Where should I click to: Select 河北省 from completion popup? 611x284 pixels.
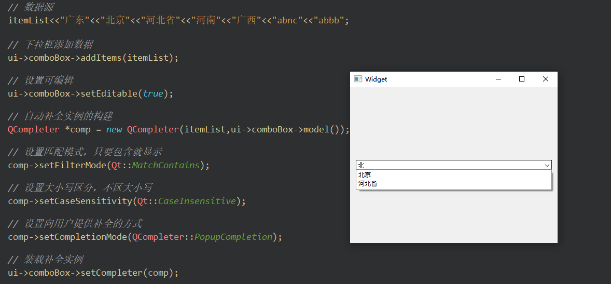click(453, 184)
